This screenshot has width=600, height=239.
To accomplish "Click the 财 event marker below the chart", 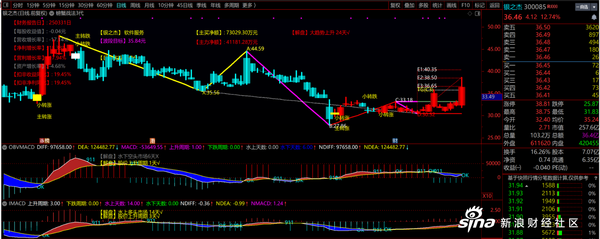I will [x=395, y=141].
